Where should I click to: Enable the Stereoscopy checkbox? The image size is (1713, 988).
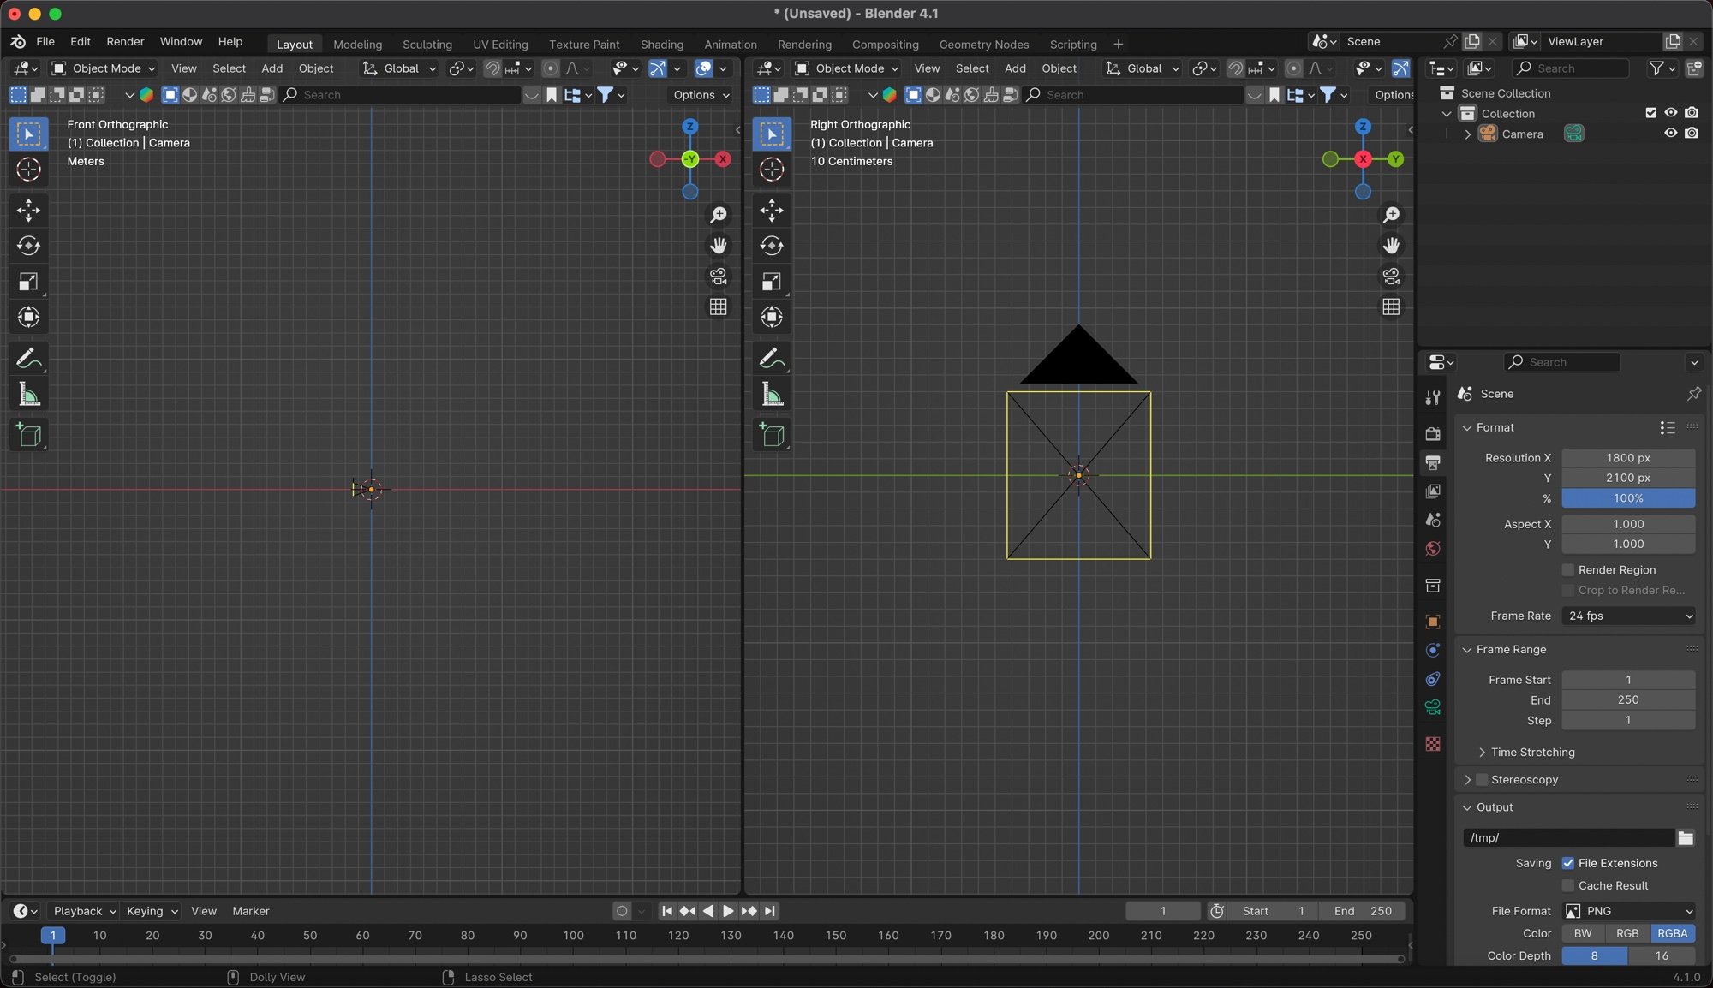click(x=1482, y=780)
